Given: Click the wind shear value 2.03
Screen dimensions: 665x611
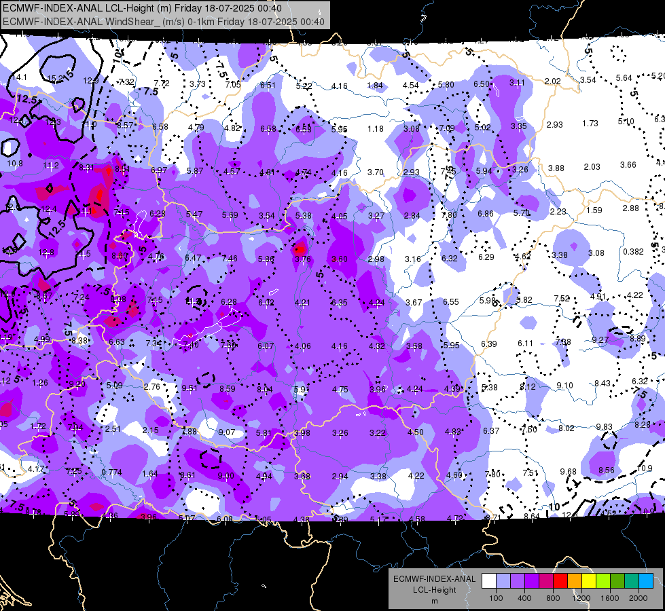Looking at the screenshot, I should point(592,167).
